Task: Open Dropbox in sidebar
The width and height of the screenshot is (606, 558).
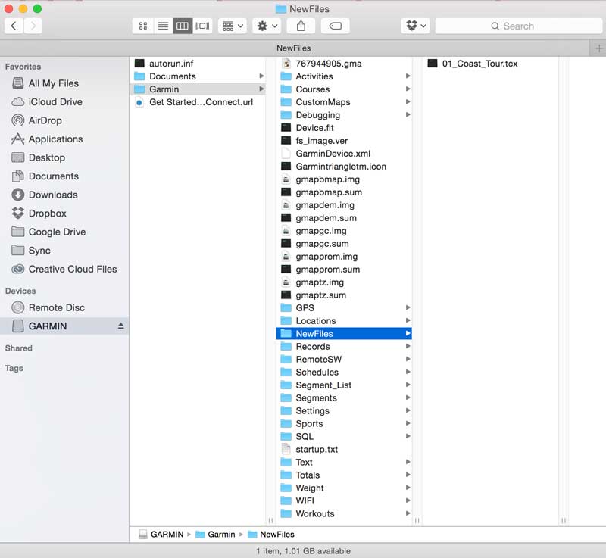Action: (39, 214)
